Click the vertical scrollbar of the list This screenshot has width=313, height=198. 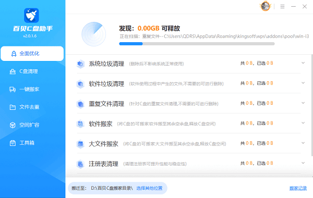[312, 105]
